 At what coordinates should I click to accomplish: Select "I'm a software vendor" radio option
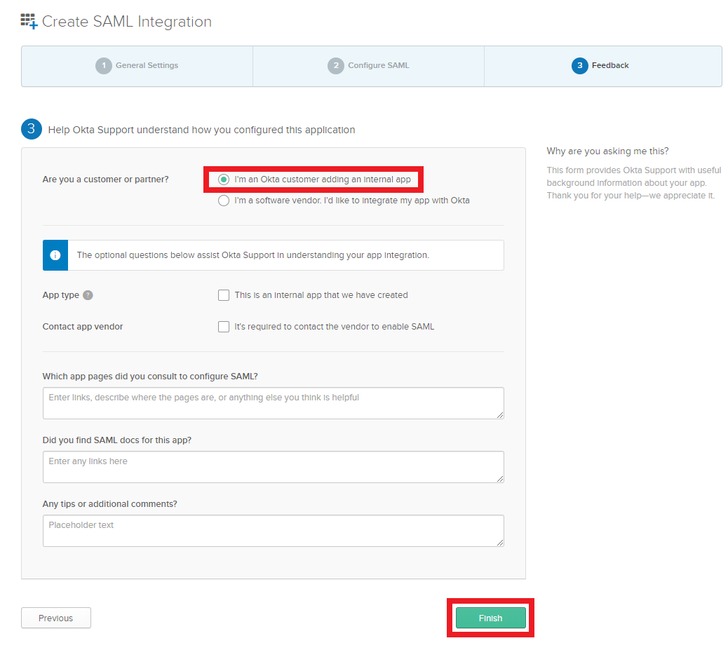pyautogui.click(x=224, y=201)
